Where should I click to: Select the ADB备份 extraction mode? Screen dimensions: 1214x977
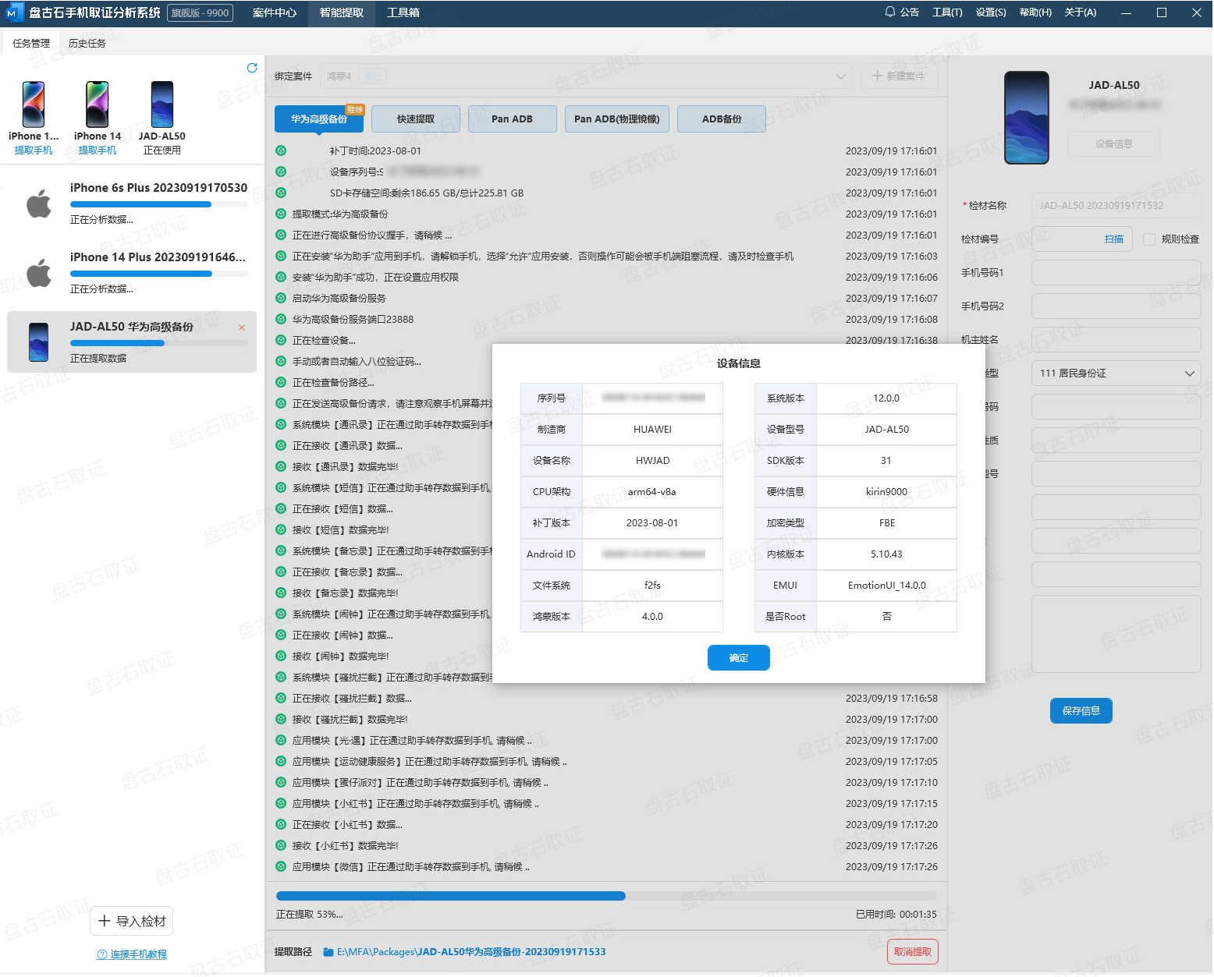(722, 119)
